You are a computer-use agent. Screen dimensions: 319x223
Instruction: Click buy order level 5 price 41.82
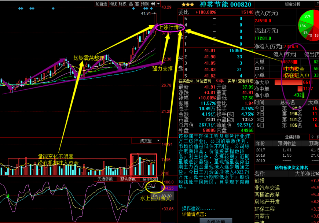[210, 76]
